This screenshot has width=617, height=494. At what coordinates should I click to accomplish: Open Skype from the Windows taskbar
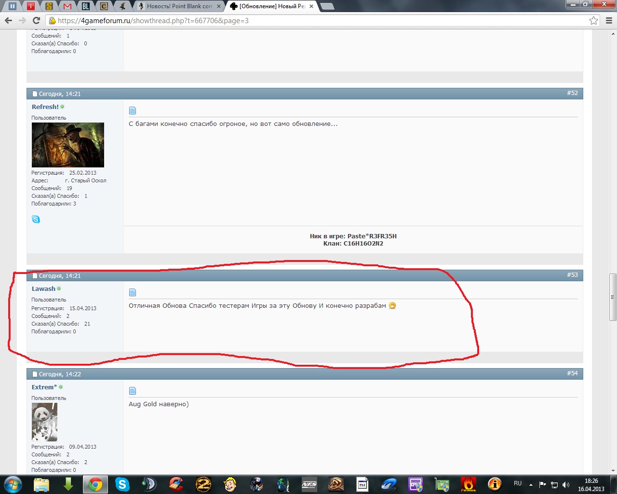coord(122,484)
